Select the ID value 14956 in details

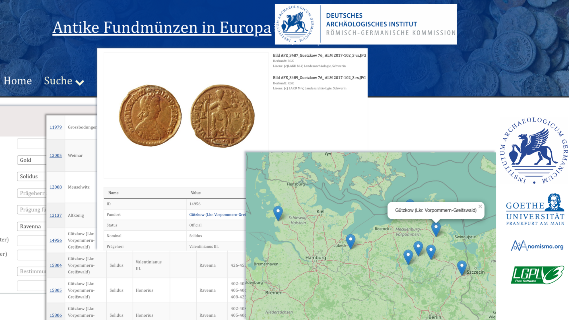point(195,204)
